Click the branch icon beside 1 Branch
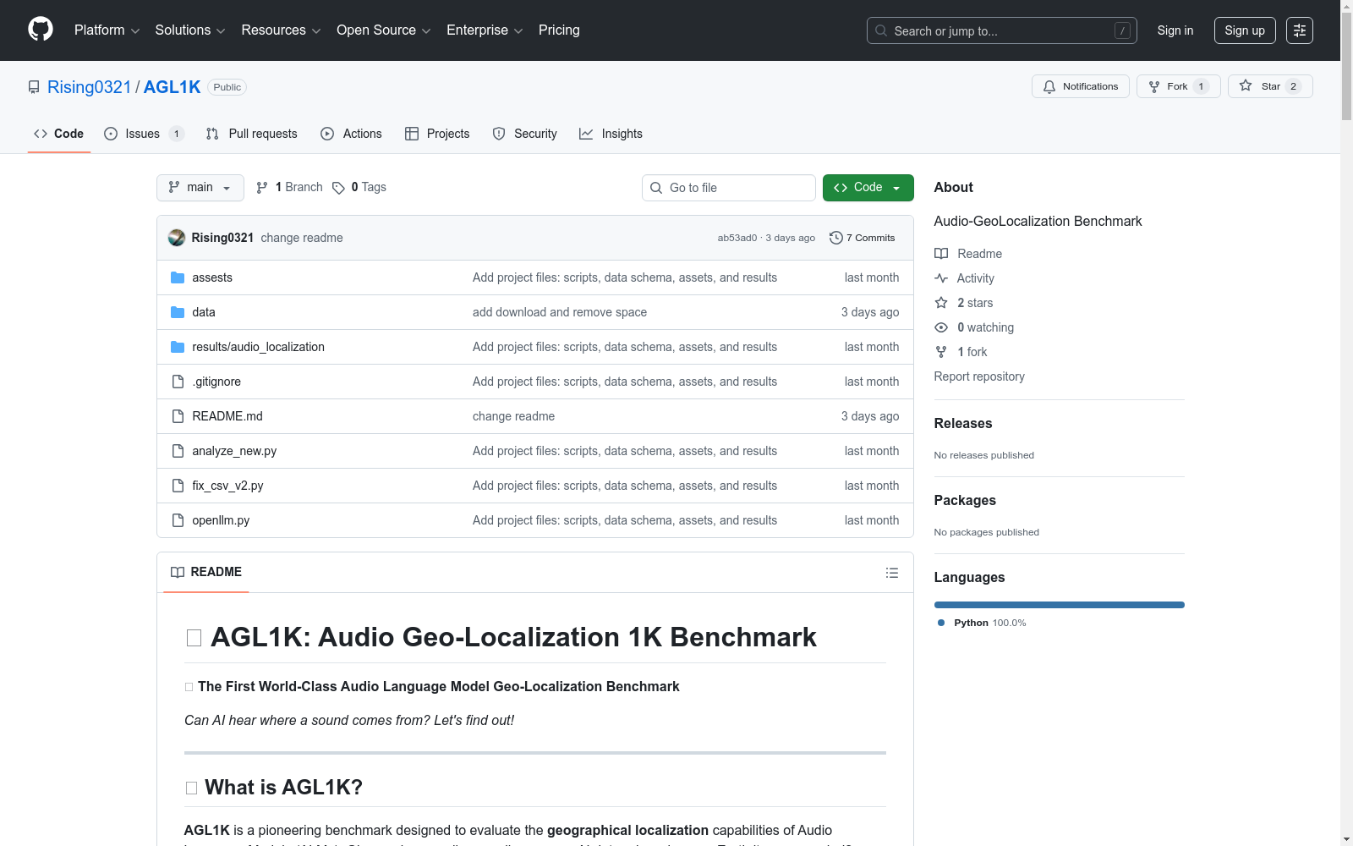The height and width of the screenshot is (846, 1353). (x=262, y=188)
